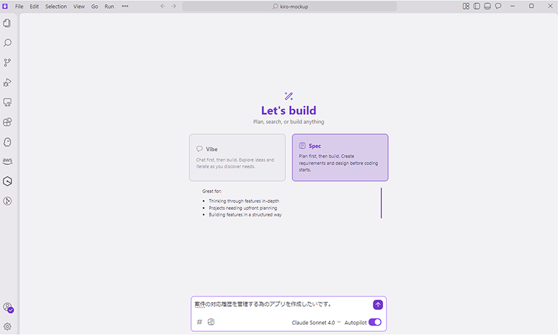
Task: Click "Thinking through features in-depth" bullet
Action: tap(244, 201)
